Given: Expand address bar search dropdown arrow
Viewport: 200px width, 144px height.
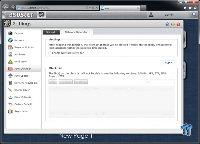Looking at the screenshot, I should point(90,8).
